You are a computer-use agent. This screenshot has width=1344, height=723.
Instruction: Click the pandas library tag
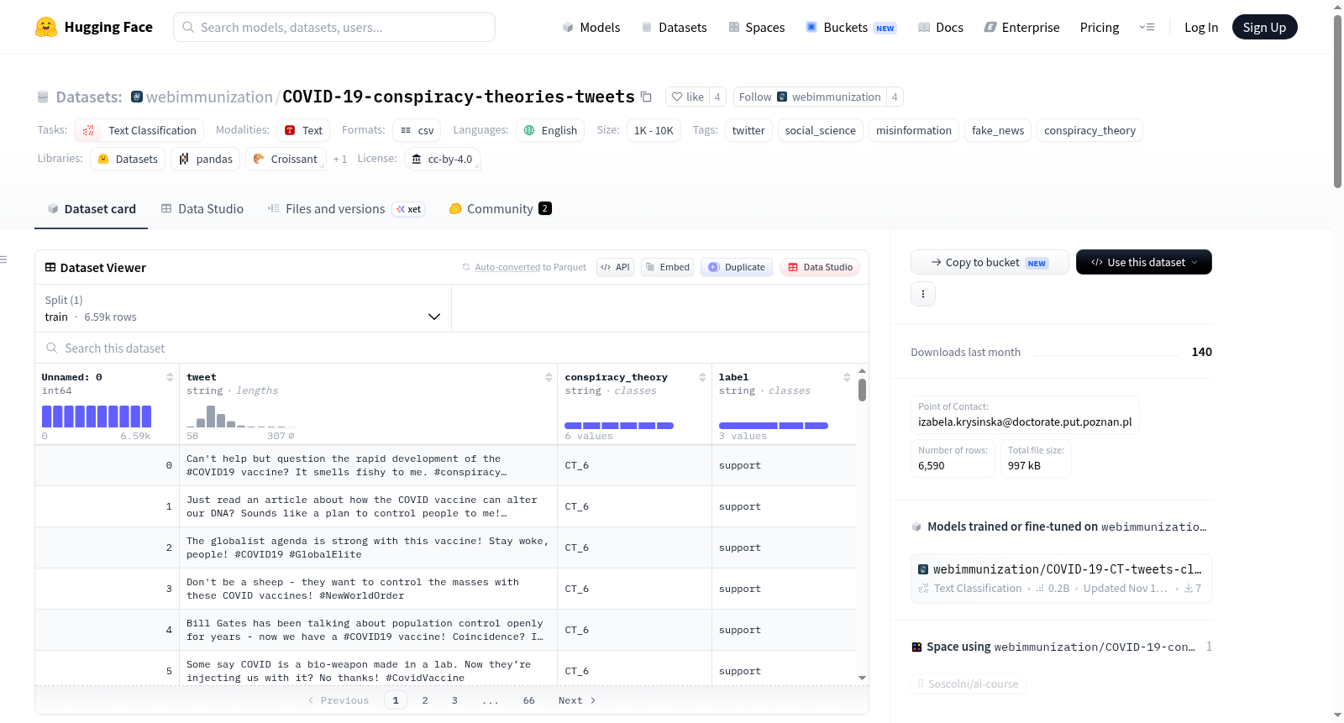tap(206, 159)
